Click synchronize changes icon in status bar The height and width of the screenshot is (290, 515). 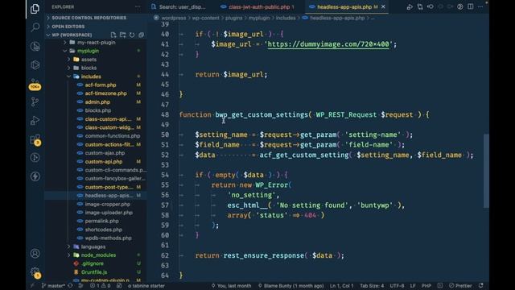click(70, 286)
